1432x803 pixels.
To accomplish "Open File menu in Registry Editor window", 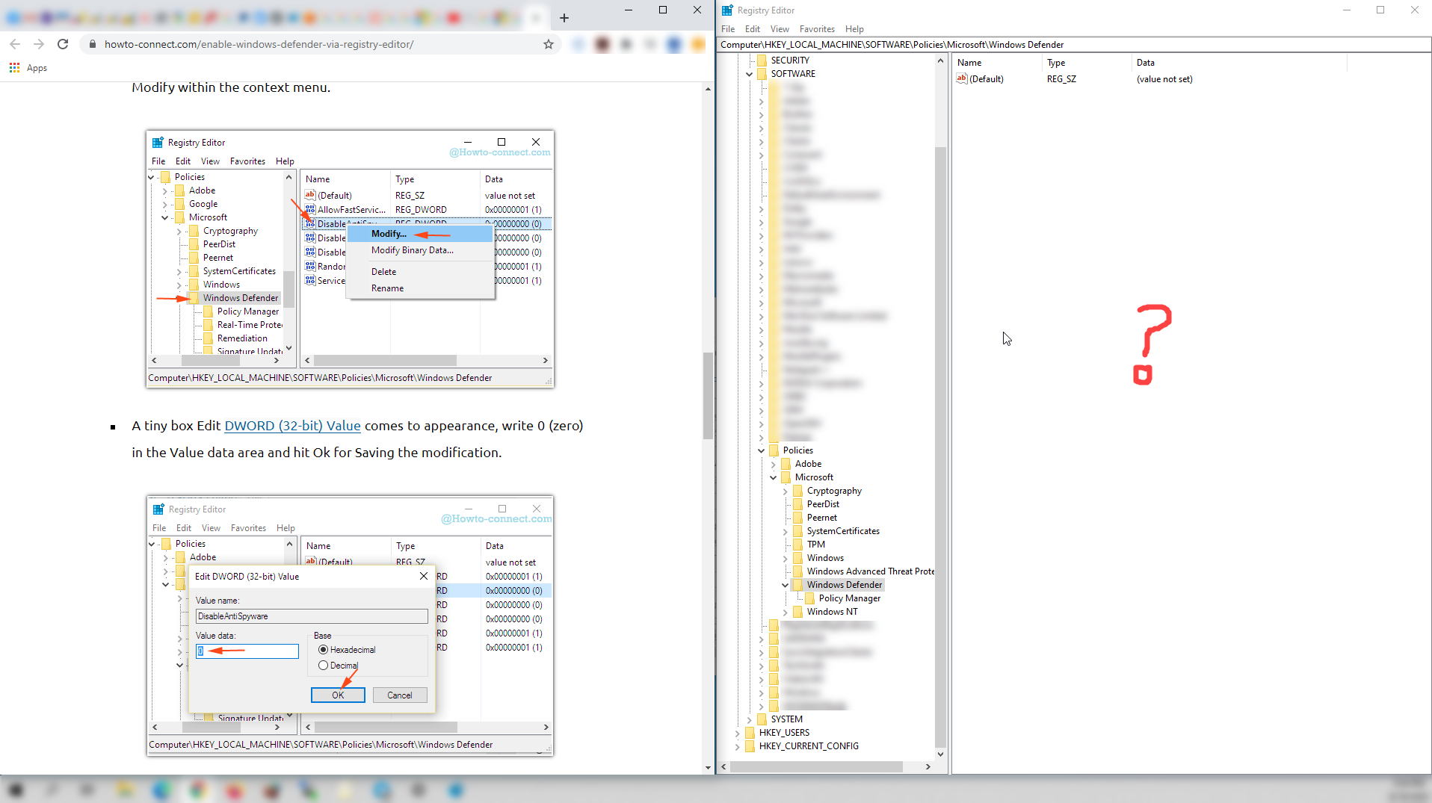I will 727,29.
